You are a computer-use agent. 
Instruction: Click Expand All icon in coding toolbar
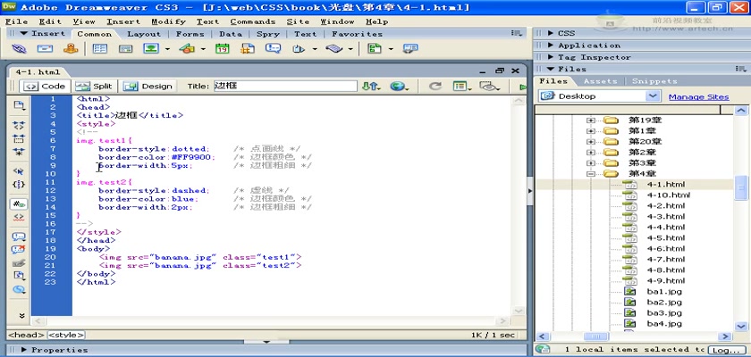point(19,152)
